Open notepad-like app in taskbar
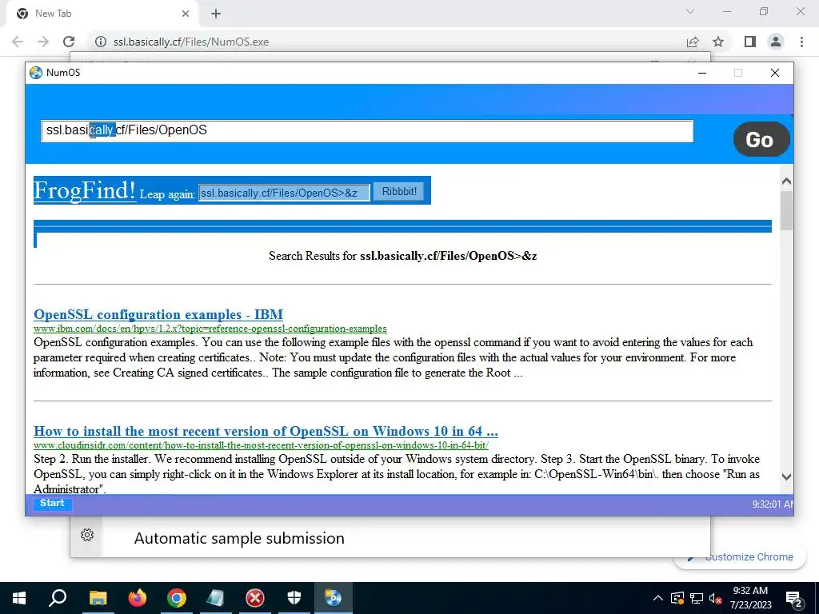This screenshot has width=819, height=614. pos(215,598)
